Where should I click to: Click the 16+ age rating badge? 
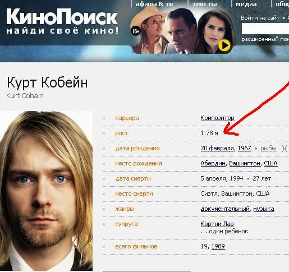click(136, 31)
